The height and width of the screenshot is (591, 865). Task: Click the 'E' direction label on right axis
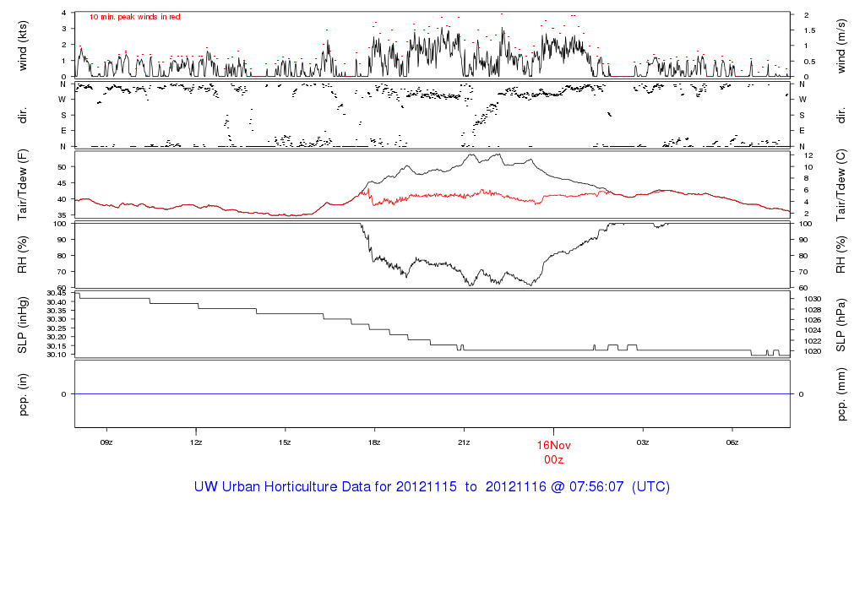[802, 131]
